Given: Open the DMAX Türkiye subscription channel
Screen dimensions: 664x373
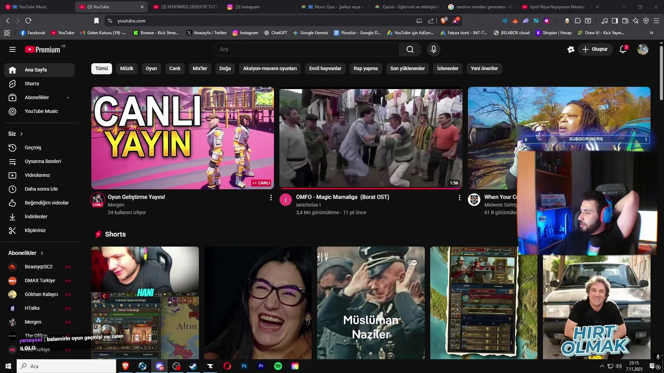Looking at the screenshot, I should (39, 281).
